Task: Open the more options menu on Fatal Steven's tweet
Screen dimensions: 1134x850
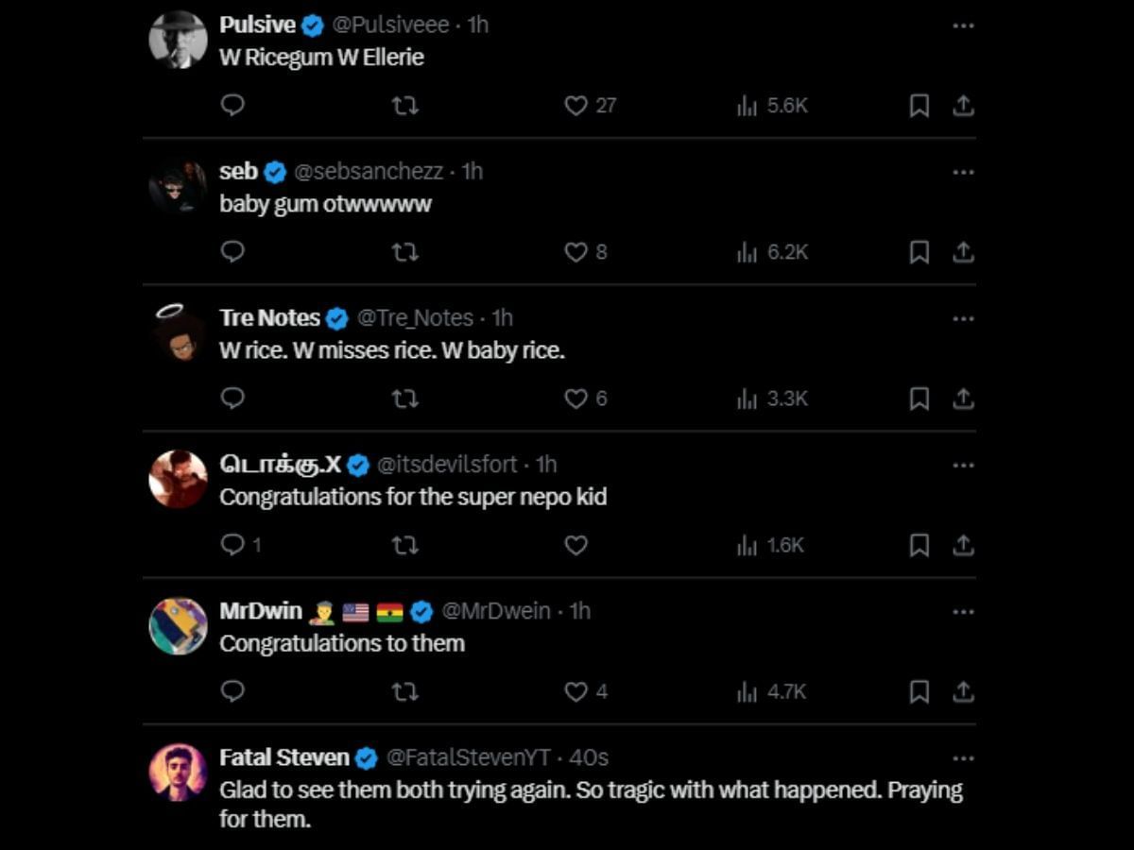Action: 963,757
